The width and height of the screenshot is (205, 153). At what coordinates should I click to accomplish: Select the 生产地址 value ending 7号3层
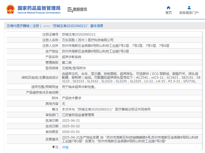[95, 51]
